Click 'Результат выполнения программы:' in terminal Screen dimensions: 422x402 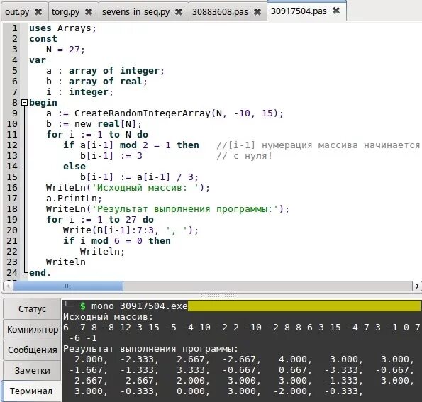150,349
